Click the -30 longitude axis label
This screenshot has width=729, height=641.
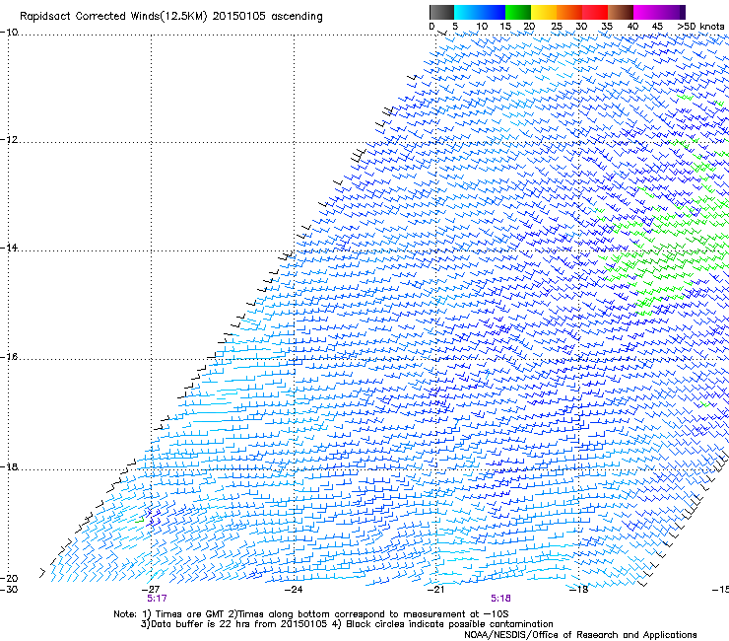(x=9, y=590)
